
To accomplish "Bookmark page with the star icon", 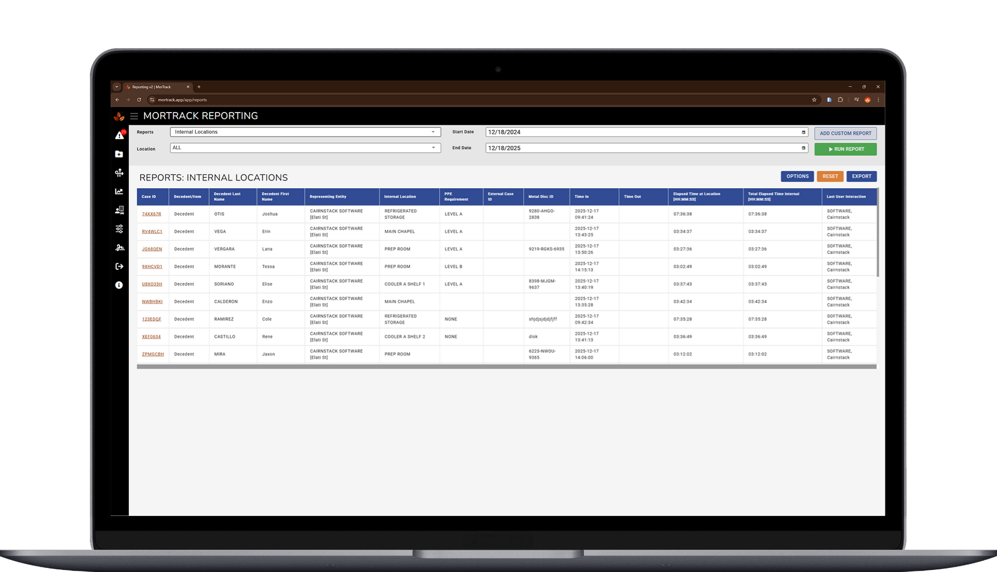I will (814, 100).
